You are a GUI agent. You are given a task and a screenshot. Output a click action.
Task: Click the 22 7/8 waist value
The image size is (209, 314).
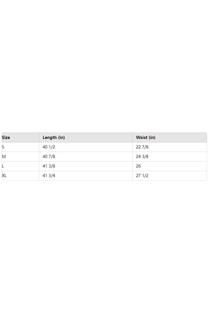pos(142,147)
